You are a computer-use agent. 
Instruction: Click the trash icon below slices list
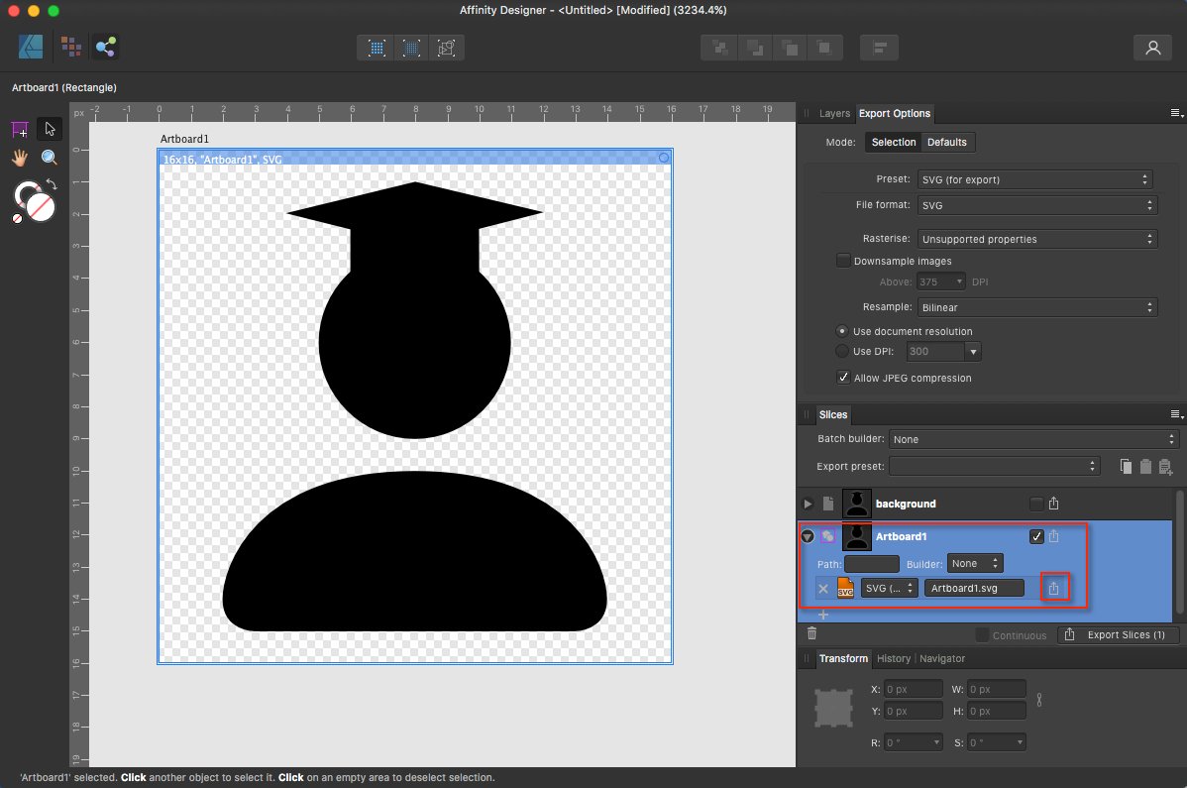(x=811, y=633)
